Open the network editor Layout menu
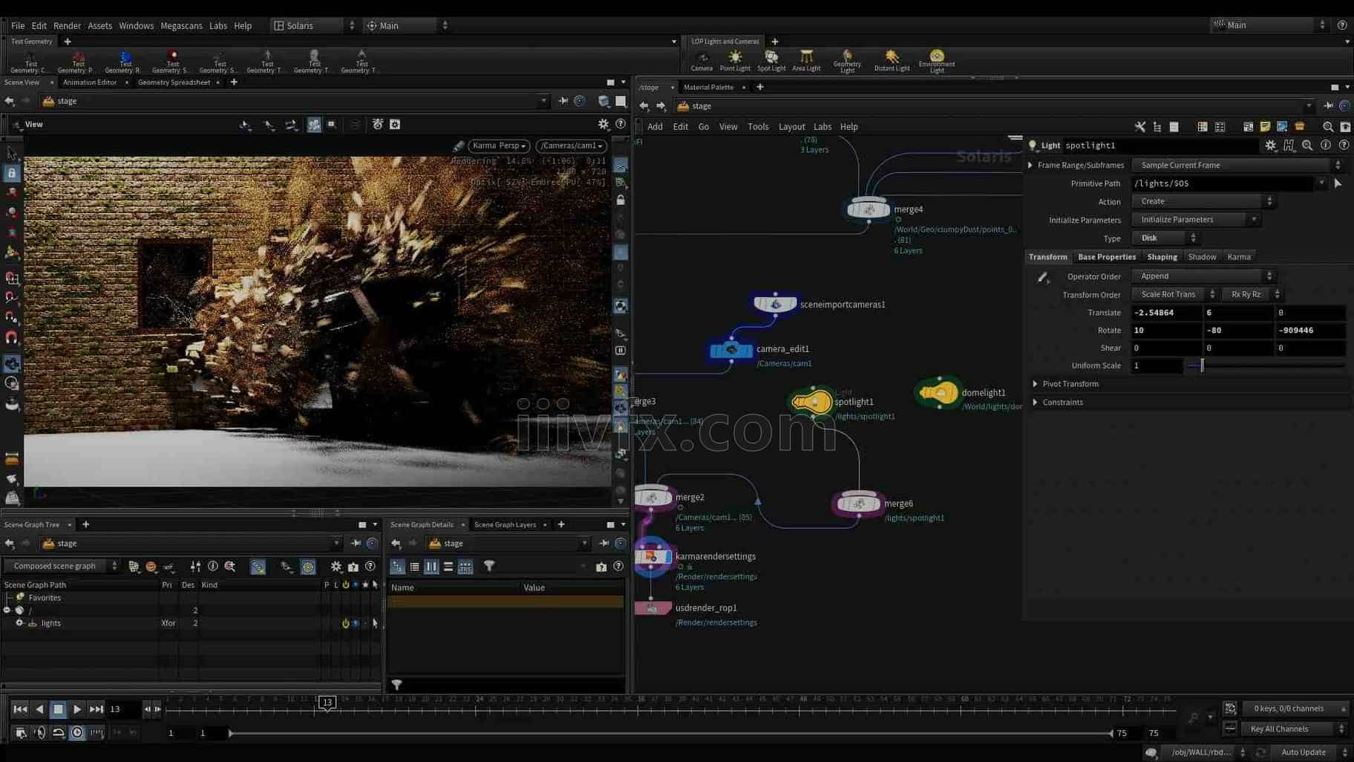Viewport: 1354px width, 762px height. click(x=791, y=127)
